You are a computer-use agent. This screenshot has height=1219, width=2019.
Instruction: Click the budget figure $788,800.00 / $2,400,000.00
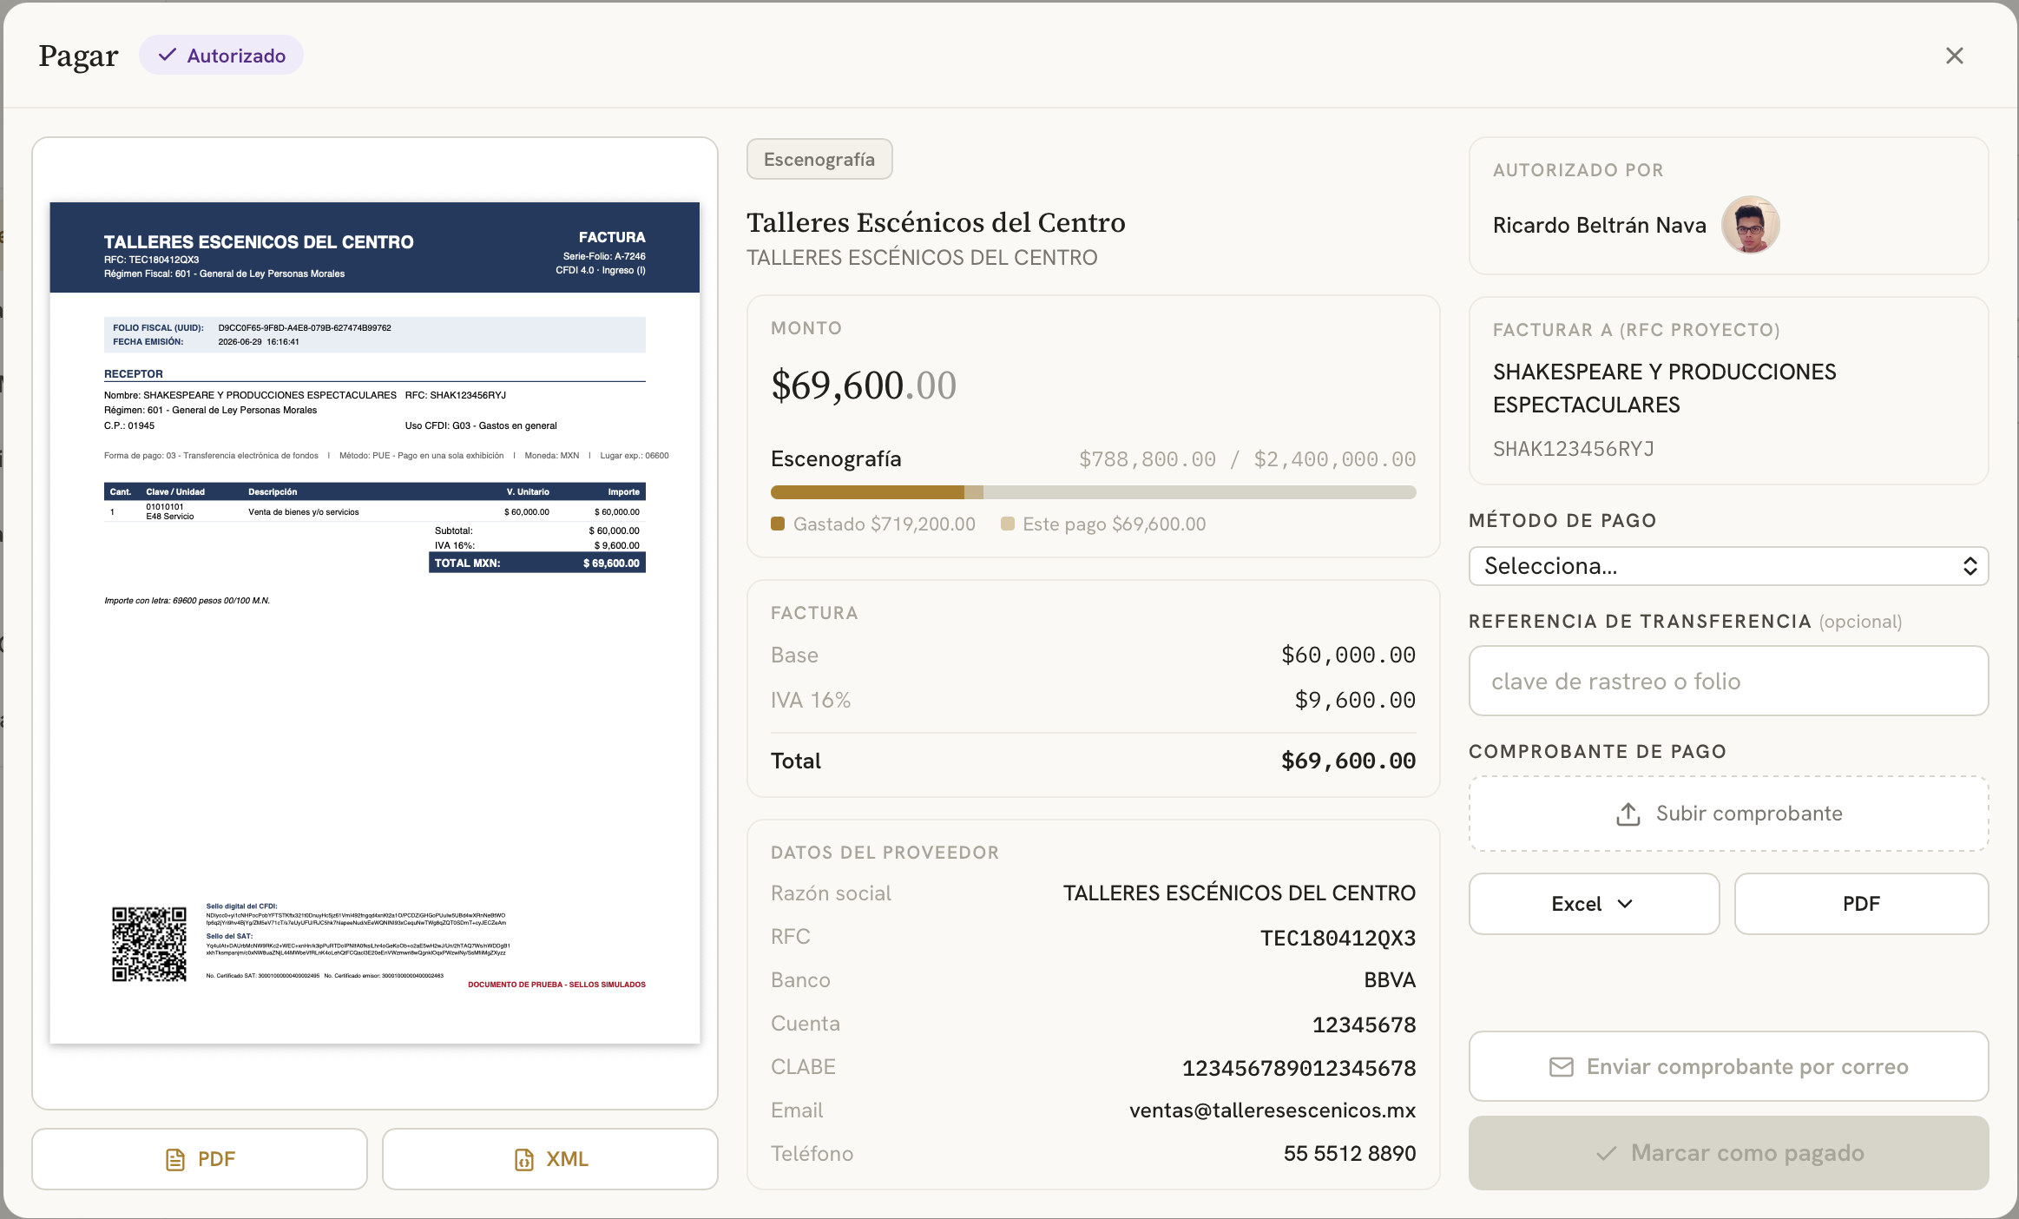pyautogui.click(x=1247, y=459)
